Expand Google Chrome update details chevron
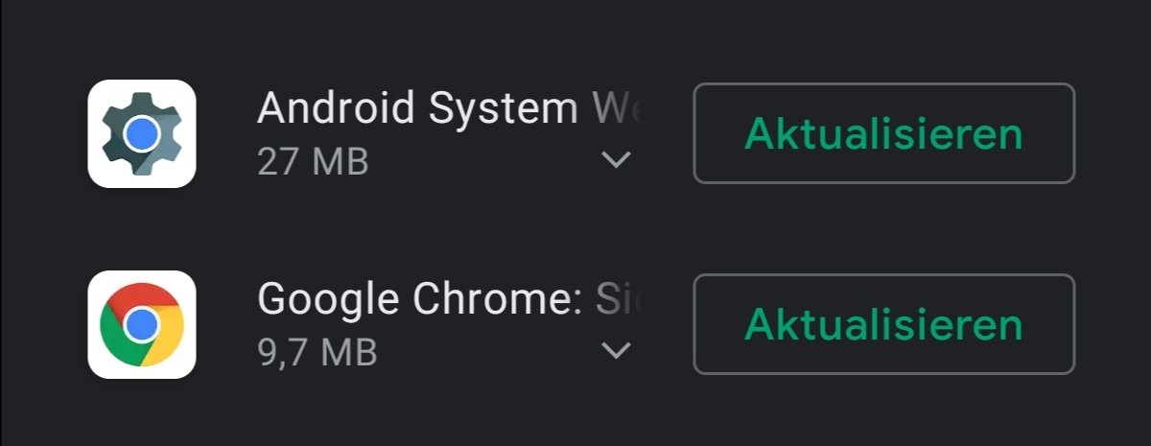Screen dimensions: 1151x446 tap(616, 351)
